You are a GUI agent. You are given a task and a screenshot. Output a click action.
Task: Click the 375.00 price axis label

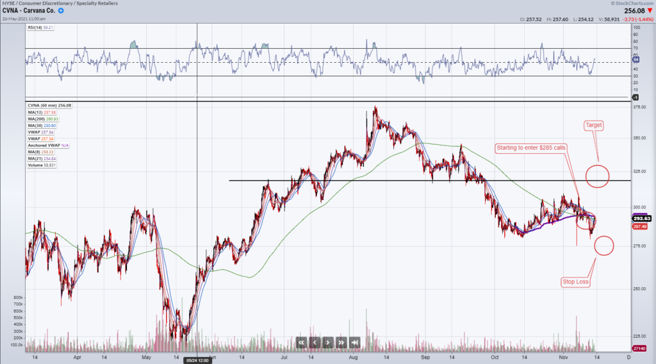[x=639, y=107]
